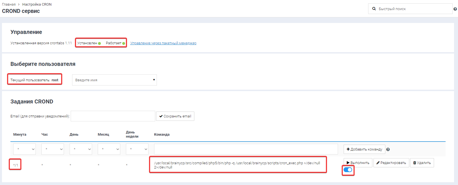Delete the cron job with Удалить
The width and height of the screenshot is (458, 185).
click(422, 163)
